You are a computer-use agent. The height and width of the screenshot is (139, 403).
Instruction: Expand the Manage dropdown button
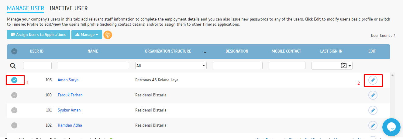87,35
